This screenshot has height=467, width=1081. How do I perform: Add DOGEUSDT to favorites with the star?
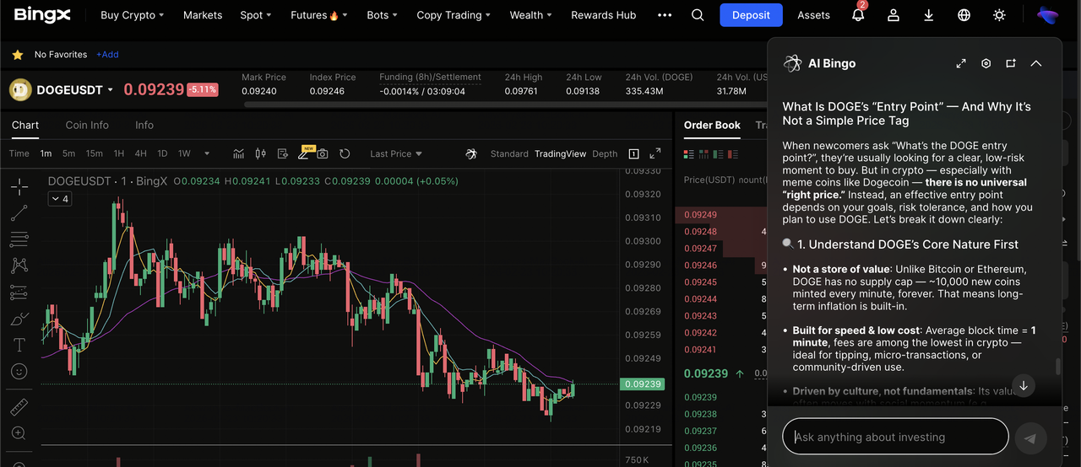(x=17, y=55)
